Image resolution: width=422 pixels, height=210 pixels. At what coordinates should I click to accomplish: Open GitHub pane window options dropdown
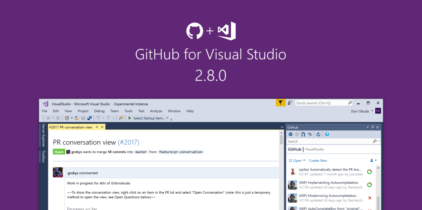[x=368, y=127]
